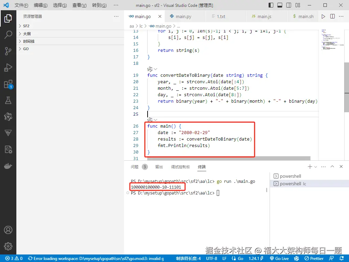Open terminal panel more actions ellipsis

(323, 166)
